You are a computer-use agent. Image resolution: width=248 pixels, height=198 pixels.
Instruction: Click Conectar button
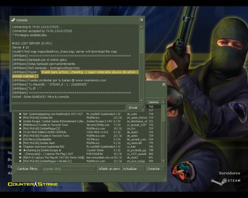point(155,169)
